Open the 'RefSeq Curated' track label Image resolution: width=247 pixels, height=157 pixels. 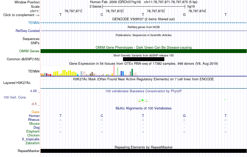[27, 31]
